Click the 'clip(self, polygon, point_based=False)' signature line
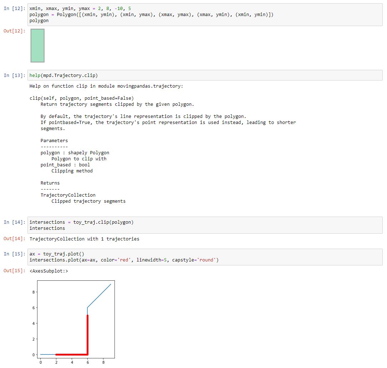 (82, 98)
